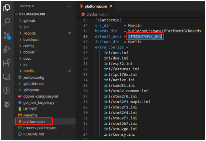Close the platformio.ini editor tab
The image size is (206, 141).
pyautogui.click(x=111, y=6)
